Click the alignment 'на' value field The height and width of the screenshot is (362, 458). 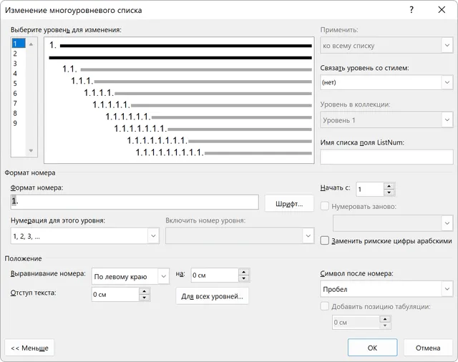[215, 275]
